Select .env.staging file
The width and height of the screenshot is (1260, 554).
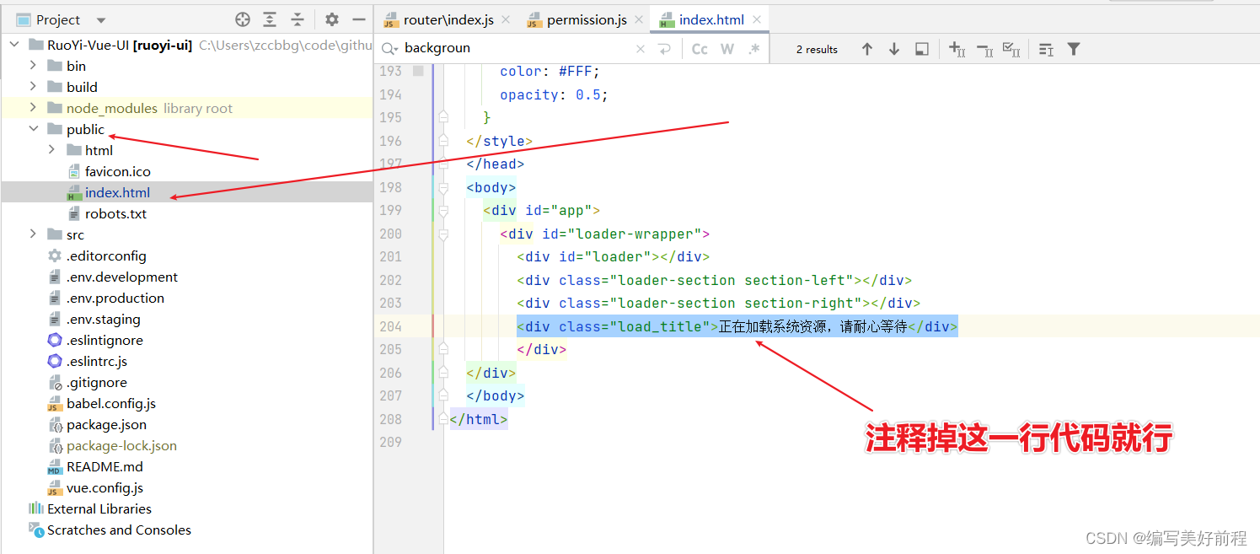pyautogui.click(x=104, y=319)
